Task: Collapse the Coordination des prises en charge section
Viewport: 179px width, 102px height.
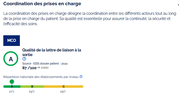Action: tap(178, 5)
